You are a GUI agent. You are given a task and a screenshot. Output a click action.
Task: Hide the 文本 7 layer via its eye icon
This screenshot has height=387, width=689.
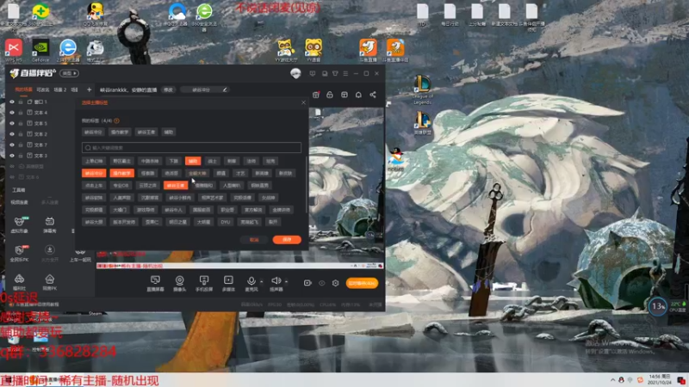click(12, 144)
